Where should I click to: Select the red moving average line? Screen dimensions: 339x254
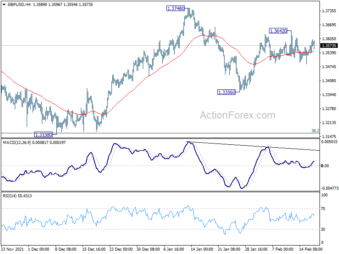(158, 69)
